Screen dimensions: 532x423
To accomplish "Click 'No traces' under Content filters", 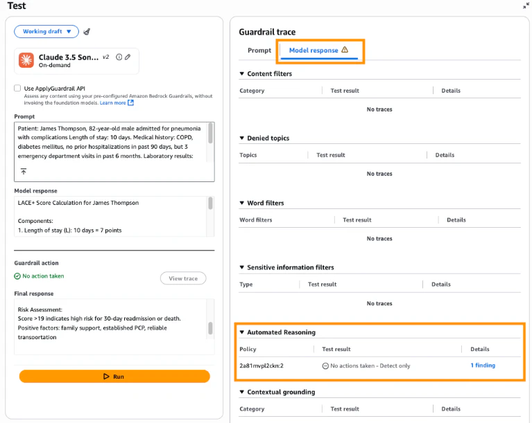I will click(379, 109).
